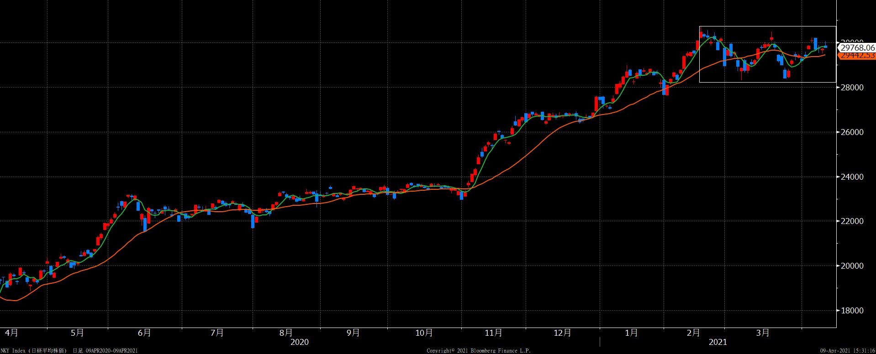876x354 pixels.
Task: Click the 10月 month label on the time axis
Action: coord(424,333)
